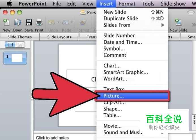Click the Open folder toolbar icon

(18, 22)
